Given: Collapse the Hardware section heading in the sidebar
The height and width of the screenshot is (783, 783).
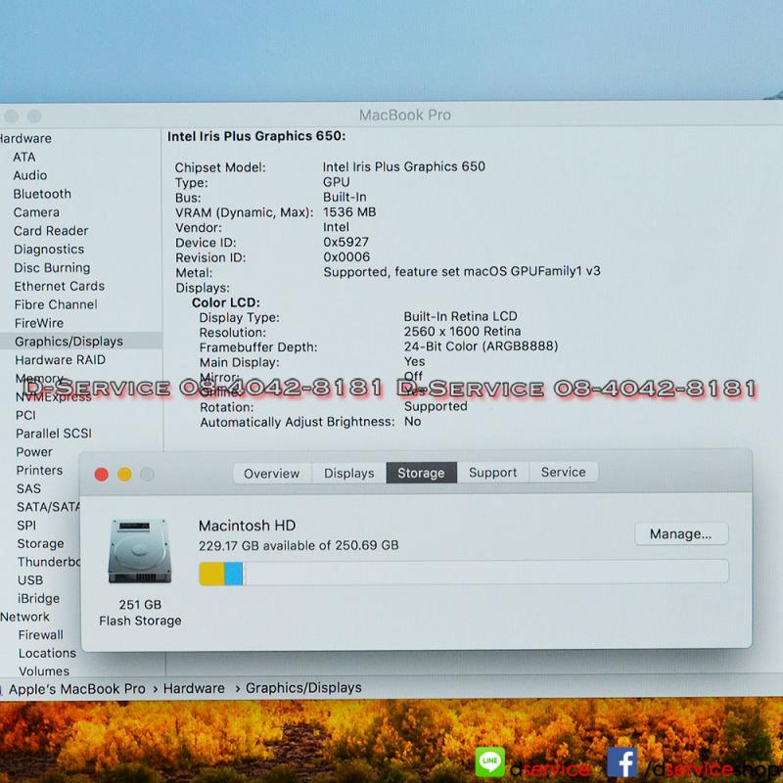Looking at the screenshot, I should 25,138.
